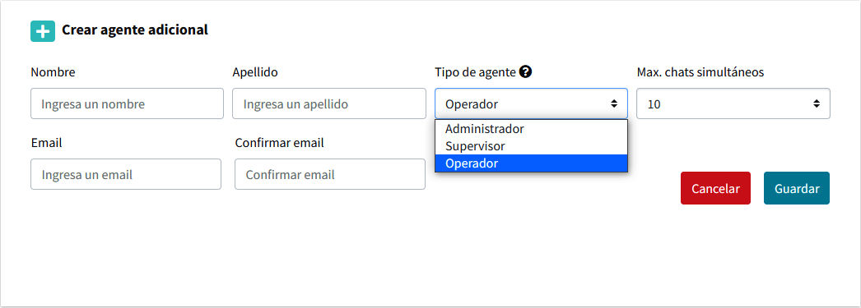This screenshot has height=308, width=861.
Task: Click the 'Max. chats simultáneos' label
Action: coord(700,71)
